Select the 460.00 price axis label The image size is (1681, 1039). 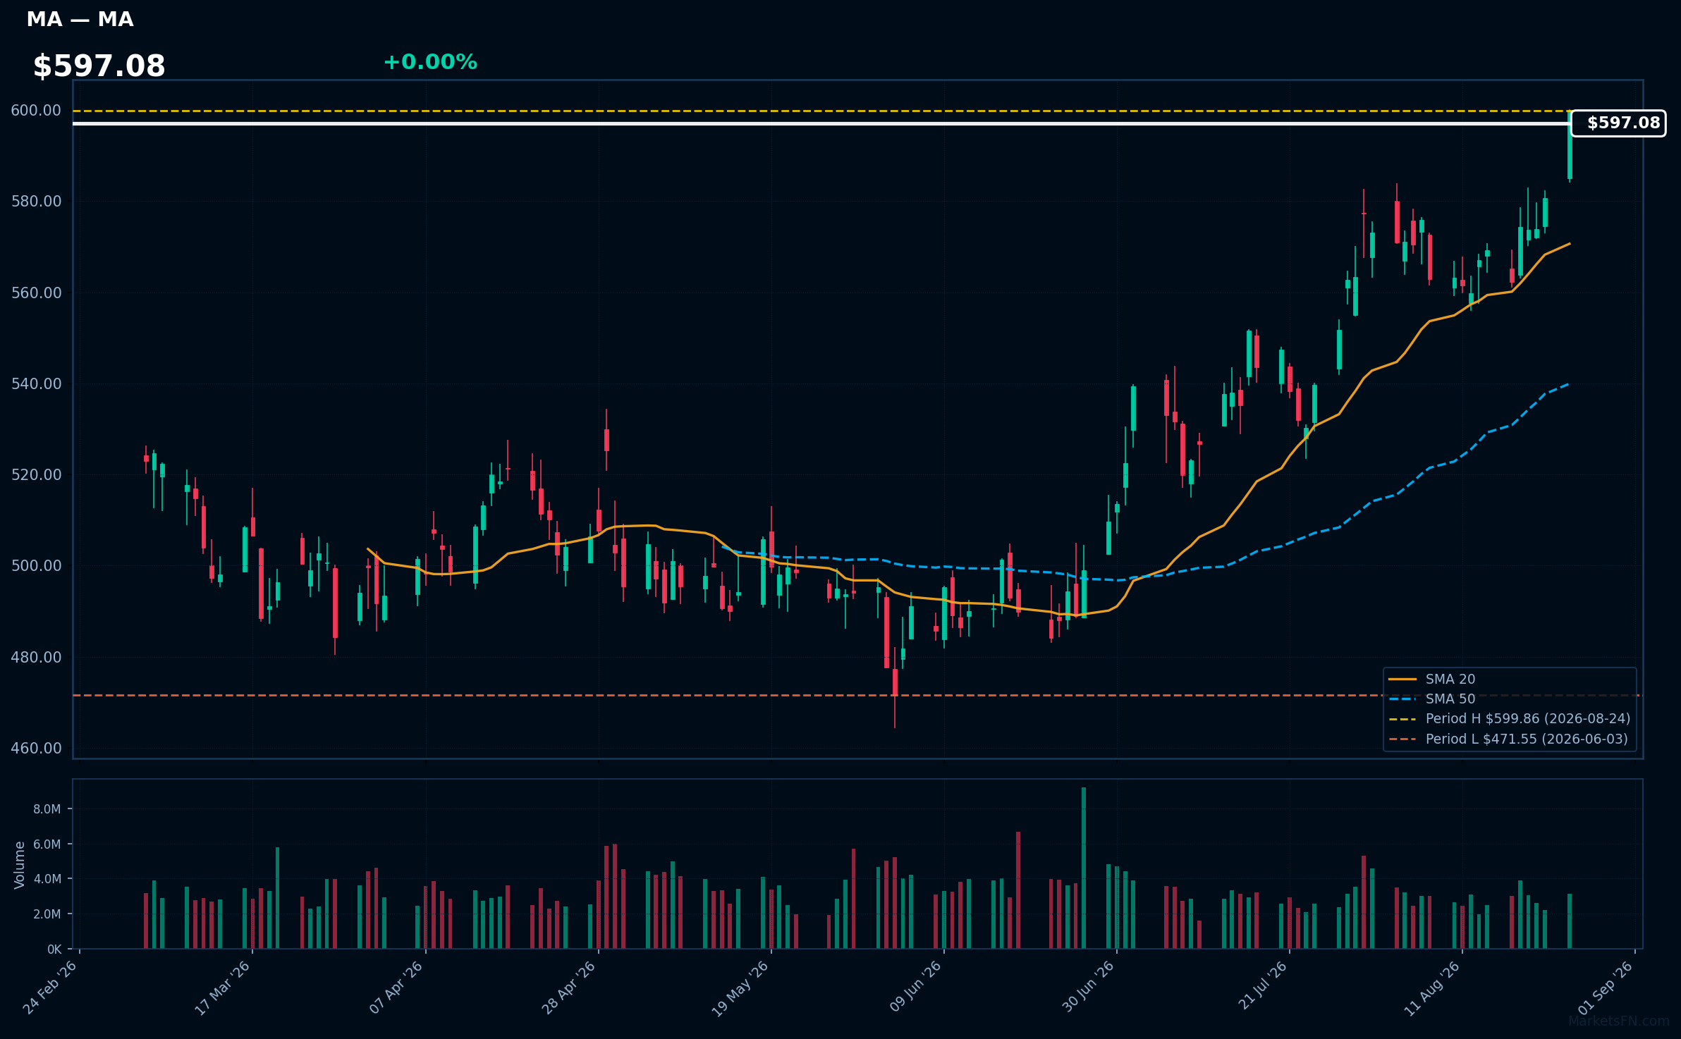tap(36, 748)
